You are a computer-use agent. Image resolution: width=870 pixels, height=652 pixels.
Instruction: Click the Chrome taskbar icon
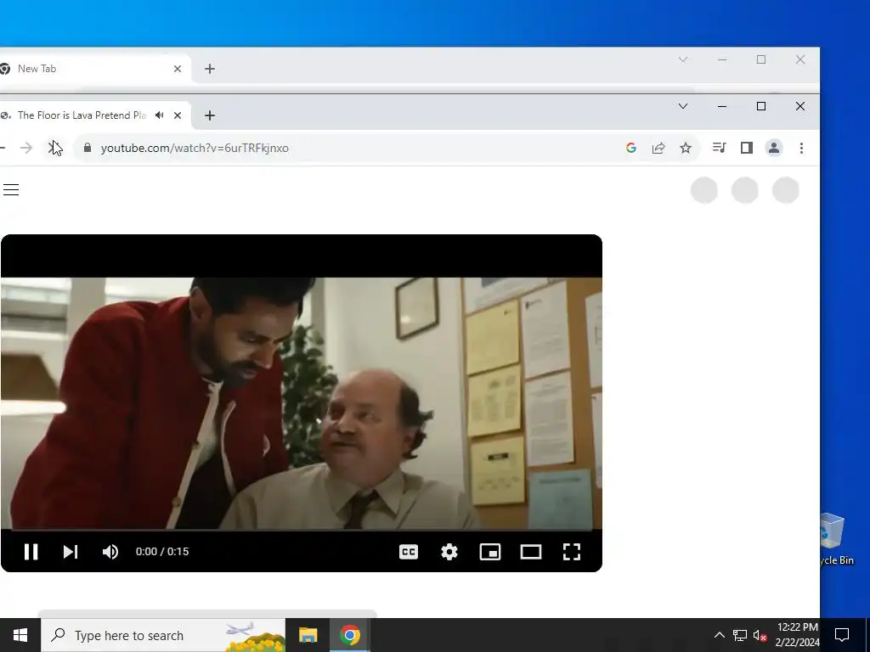[x=350, y=635]
